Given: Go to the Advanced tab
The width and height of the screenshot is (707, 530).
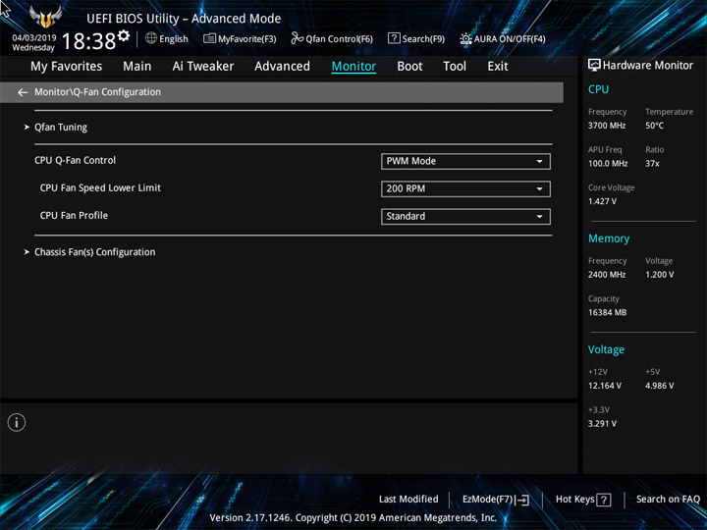Looking at the screenshot, I should 282,67.
